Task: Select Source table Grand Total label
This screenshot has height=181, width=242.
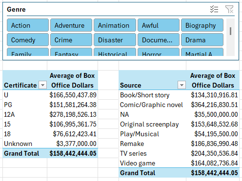Action: click(x=152, y=173)
